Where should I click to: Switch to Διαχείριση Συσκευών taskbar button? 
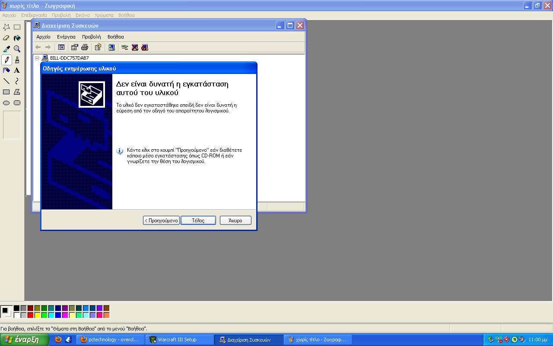(249, 340)
